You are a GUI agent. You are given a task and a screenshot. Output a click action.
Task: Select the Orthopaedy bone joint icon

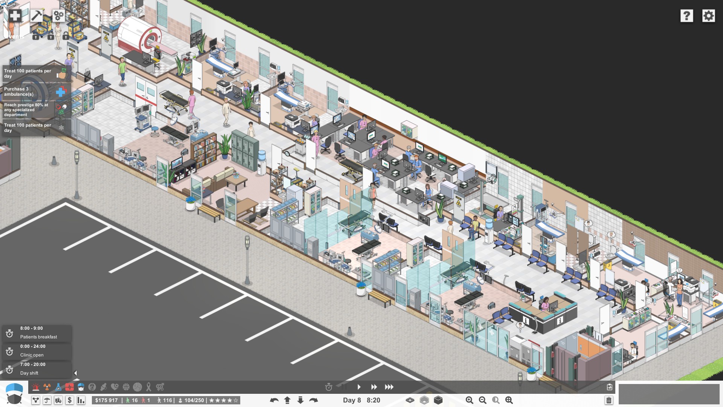104,387
